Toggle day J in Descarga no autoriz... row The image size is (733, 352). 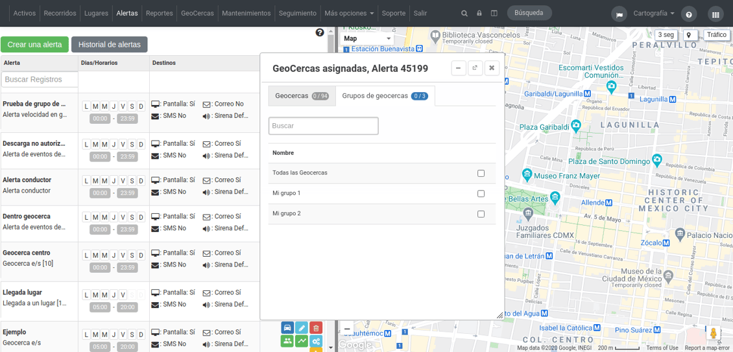coord(114,144)
